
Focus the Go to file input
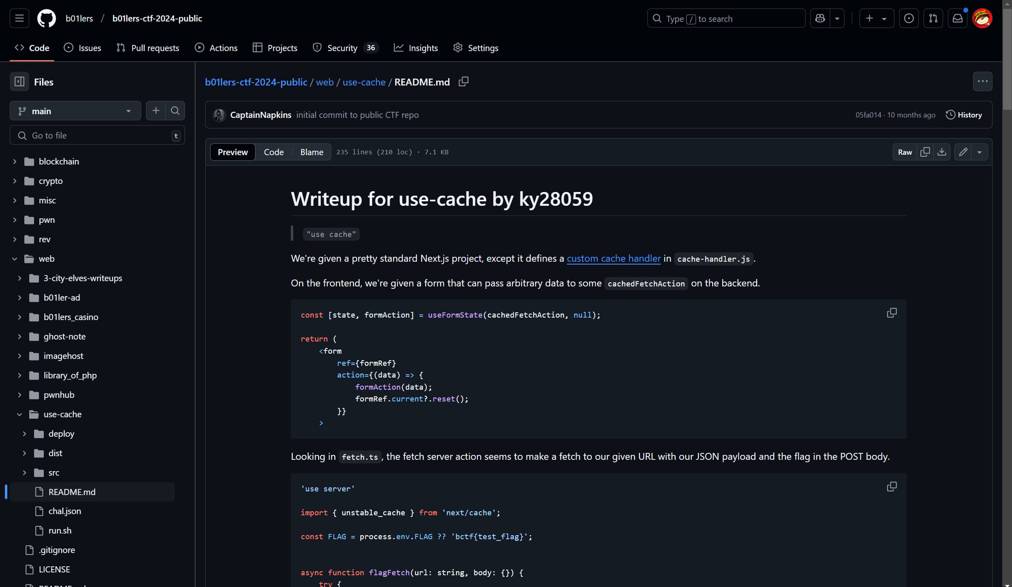[x=97, y=135]
